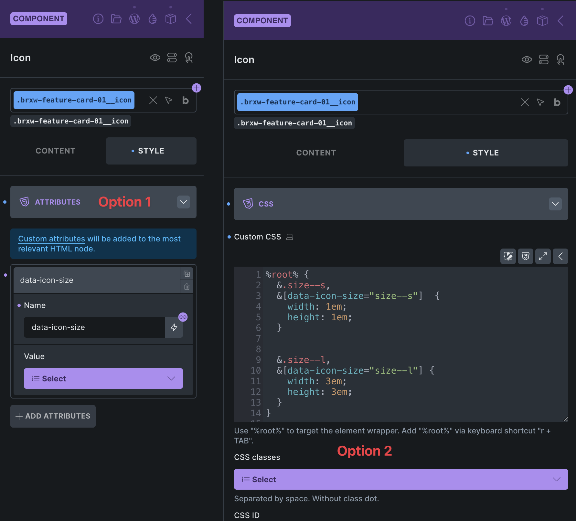Open the folder icon in the component header
Screen dimensions: 576x521
point(116,18)
